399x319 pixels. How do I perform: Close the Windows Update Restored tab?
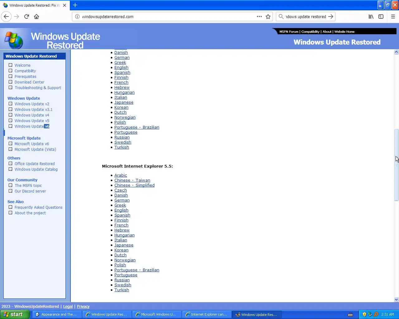point(65,5)
